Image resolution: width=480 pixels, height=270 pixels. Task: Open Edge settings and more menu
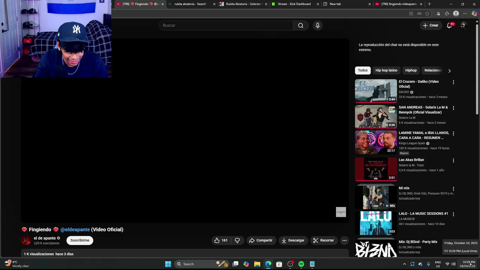[465, 13]
